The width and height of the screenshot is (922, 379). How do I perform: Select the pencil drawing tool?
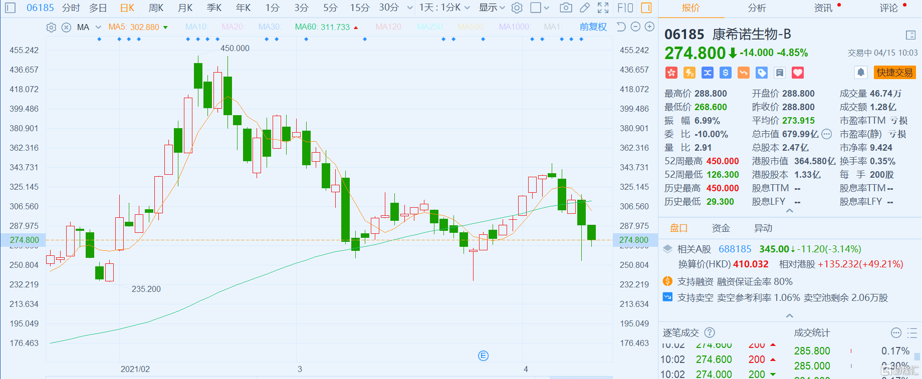pos(585,8)
